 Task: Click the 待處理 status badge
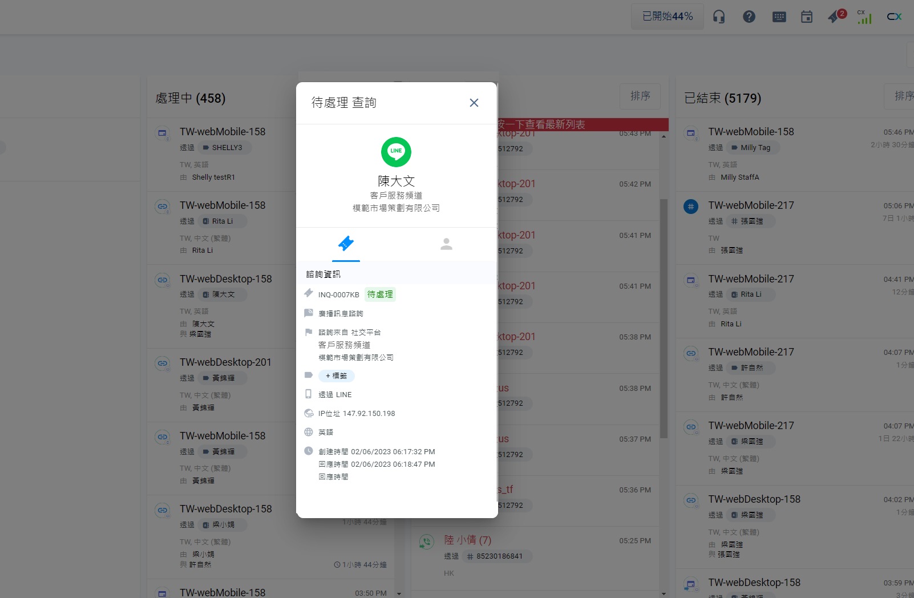click(x=380, y=294)
